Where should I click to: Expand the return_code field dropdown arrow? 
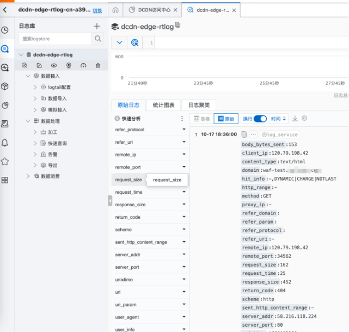[x=184, y=217]
